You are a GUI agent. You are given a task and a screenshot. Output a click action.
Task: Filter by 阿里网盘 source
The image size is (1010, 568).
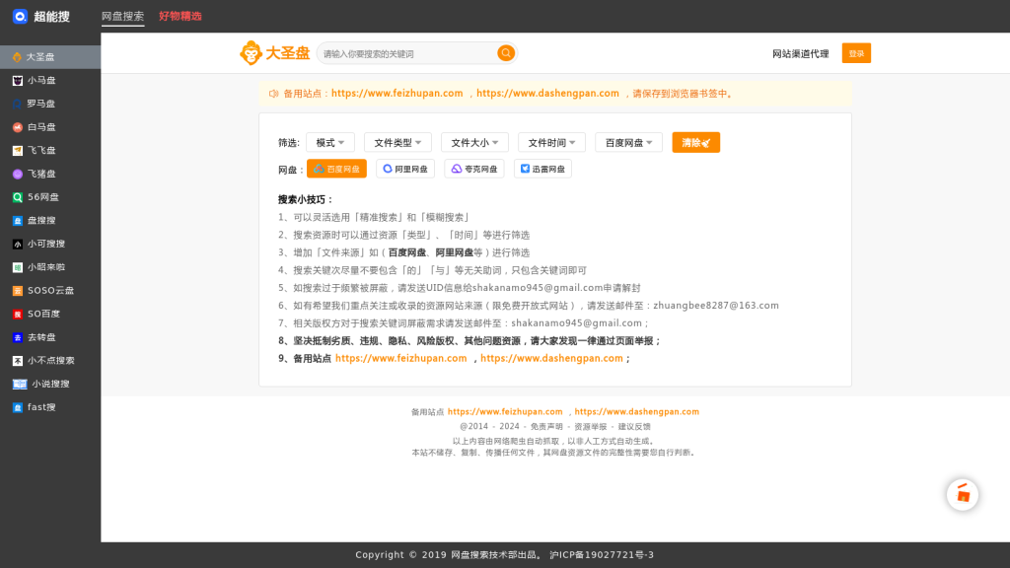(405, 169)
